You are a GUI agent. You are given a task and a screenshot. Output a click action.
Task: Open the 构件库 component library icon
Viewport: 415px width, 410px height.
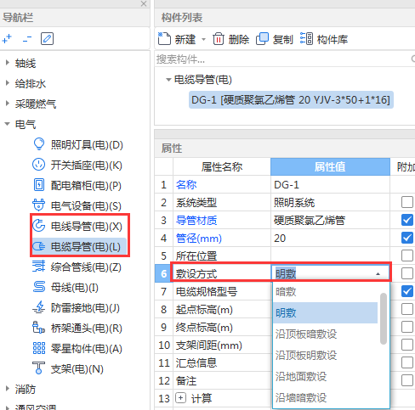pyautogui.click(x=306, y=39)
